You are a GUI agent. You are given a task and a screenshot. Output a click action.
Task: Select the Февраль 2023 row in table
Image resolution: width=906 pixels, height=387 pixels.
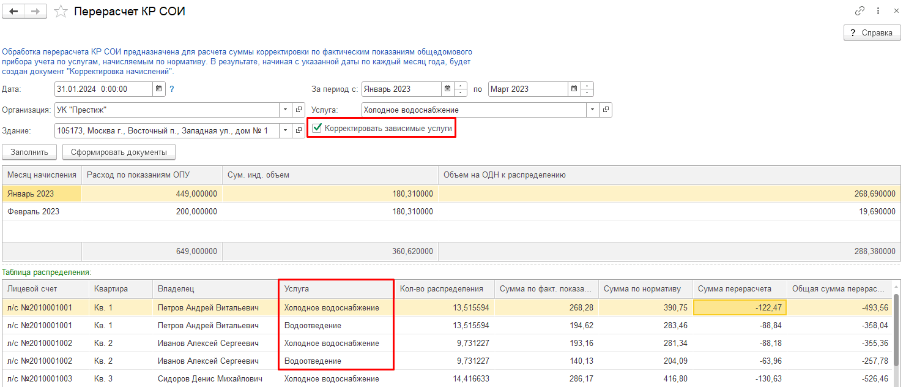point(34,211)
